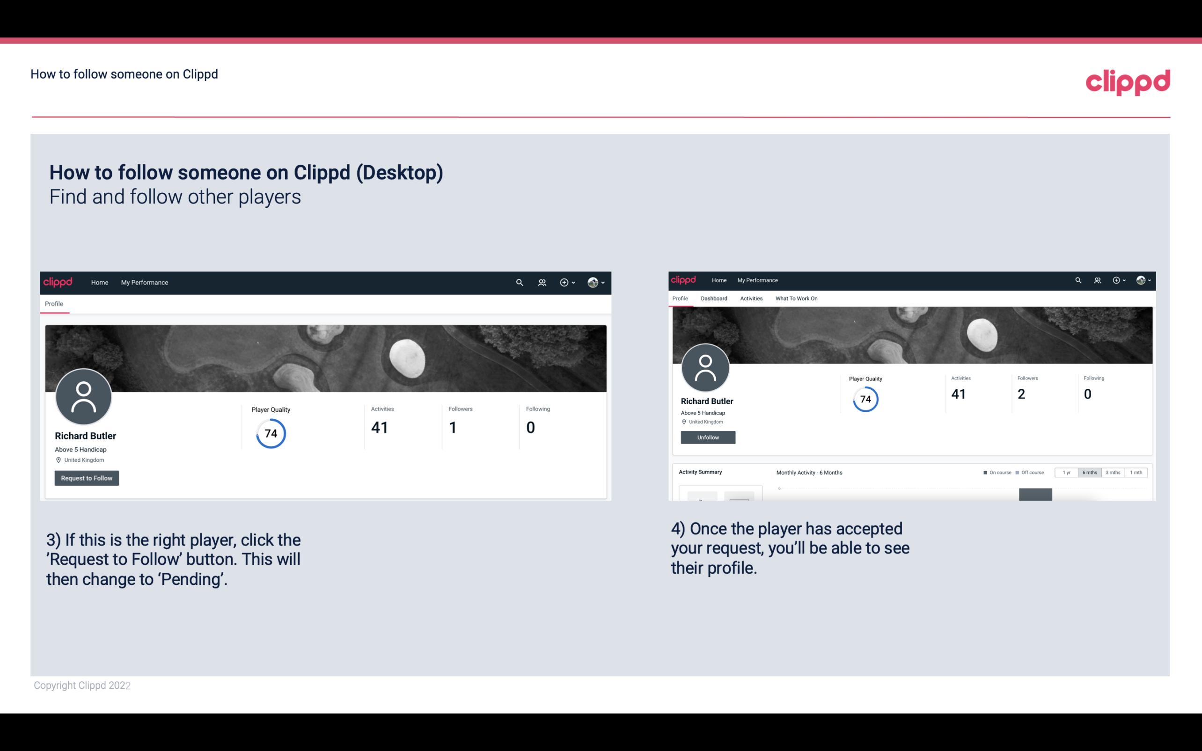Click the Player Quality score circle 74
1202x751 pixels.
click(269, 433)
